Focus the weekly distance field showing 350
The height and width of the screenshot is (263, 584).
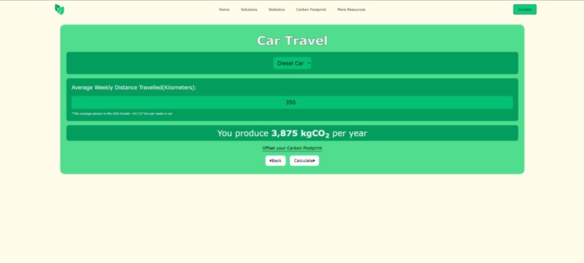pyautogui.click(x=292, y=102)
